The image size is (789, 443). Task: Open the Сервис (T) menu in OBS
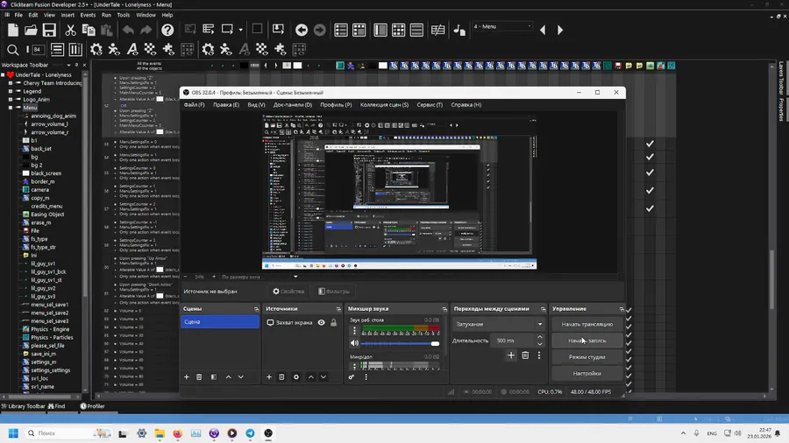coord(430,105)
